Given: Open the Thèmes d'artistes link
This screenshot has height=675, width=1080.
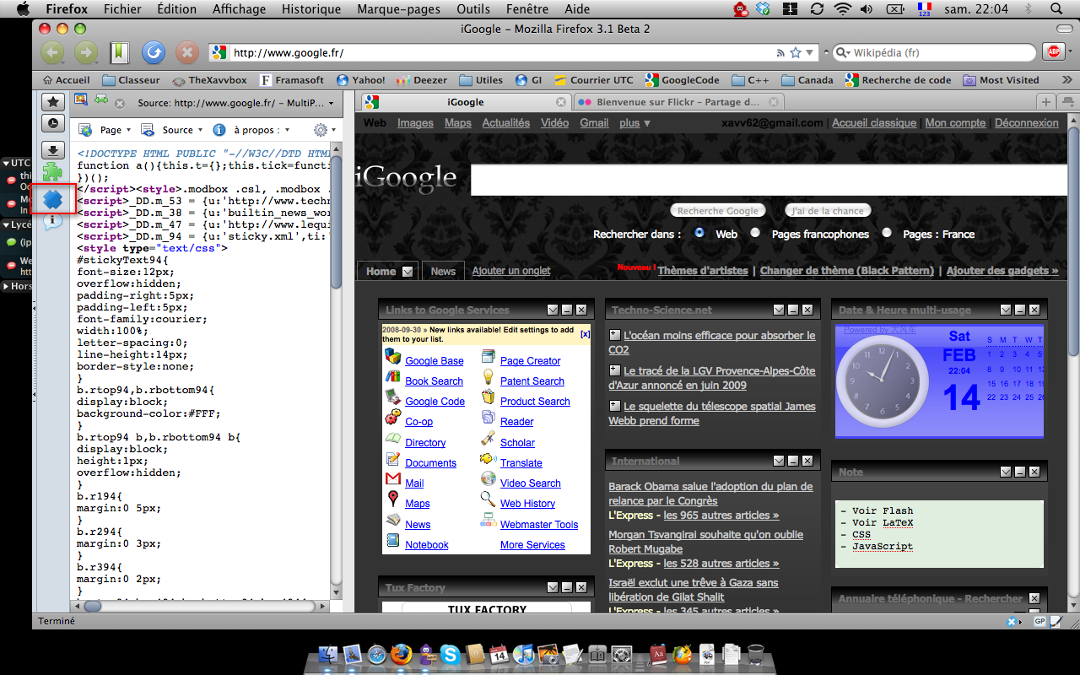Looking at the screenshot, I should (x=703, y=271).
